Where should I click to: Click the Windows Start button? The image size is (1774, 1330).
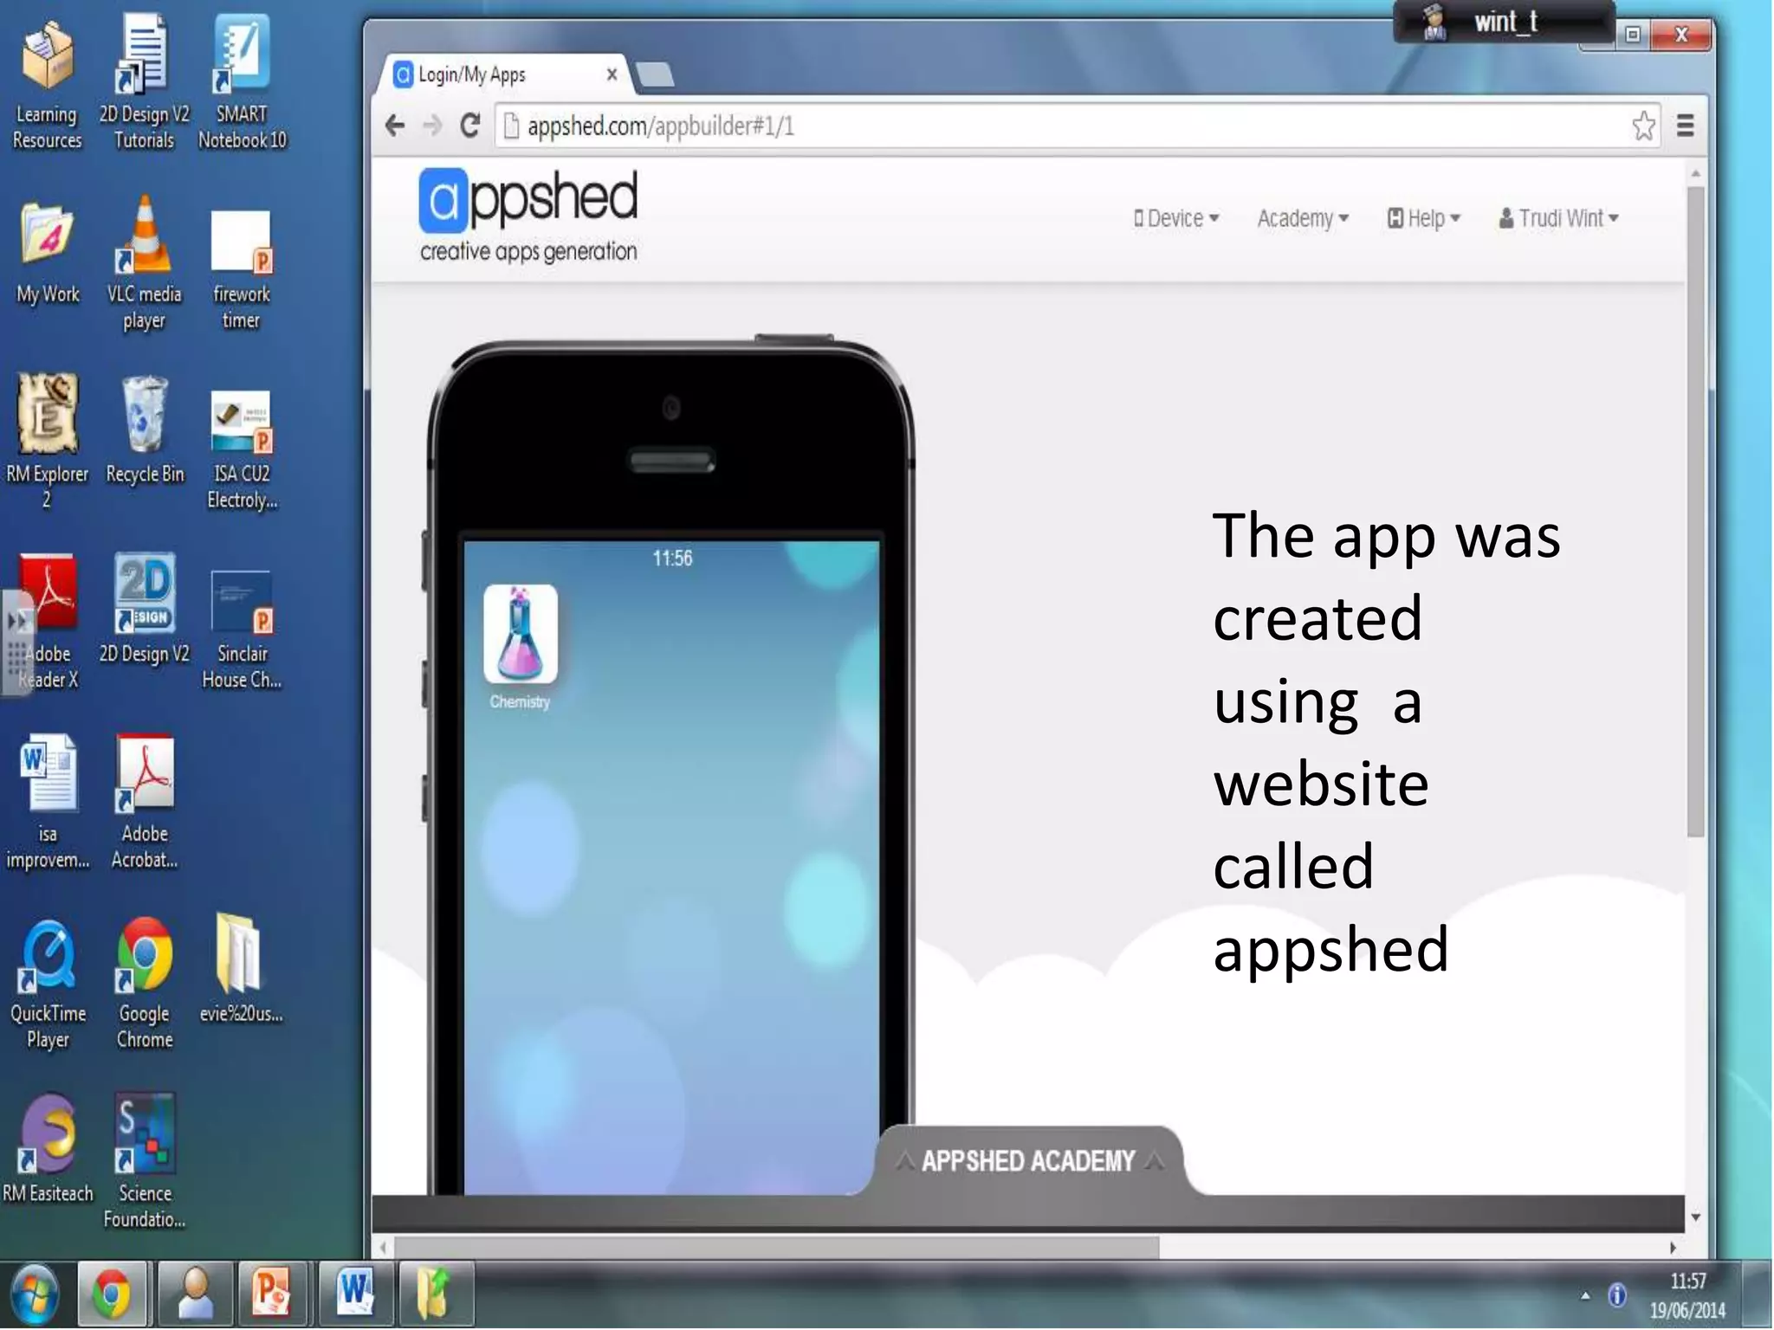tap(35, 1294)
